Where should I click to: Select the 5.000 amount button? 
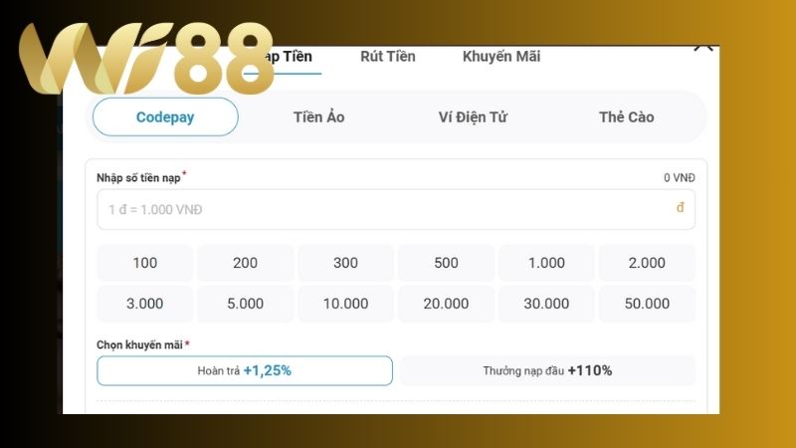245,304
